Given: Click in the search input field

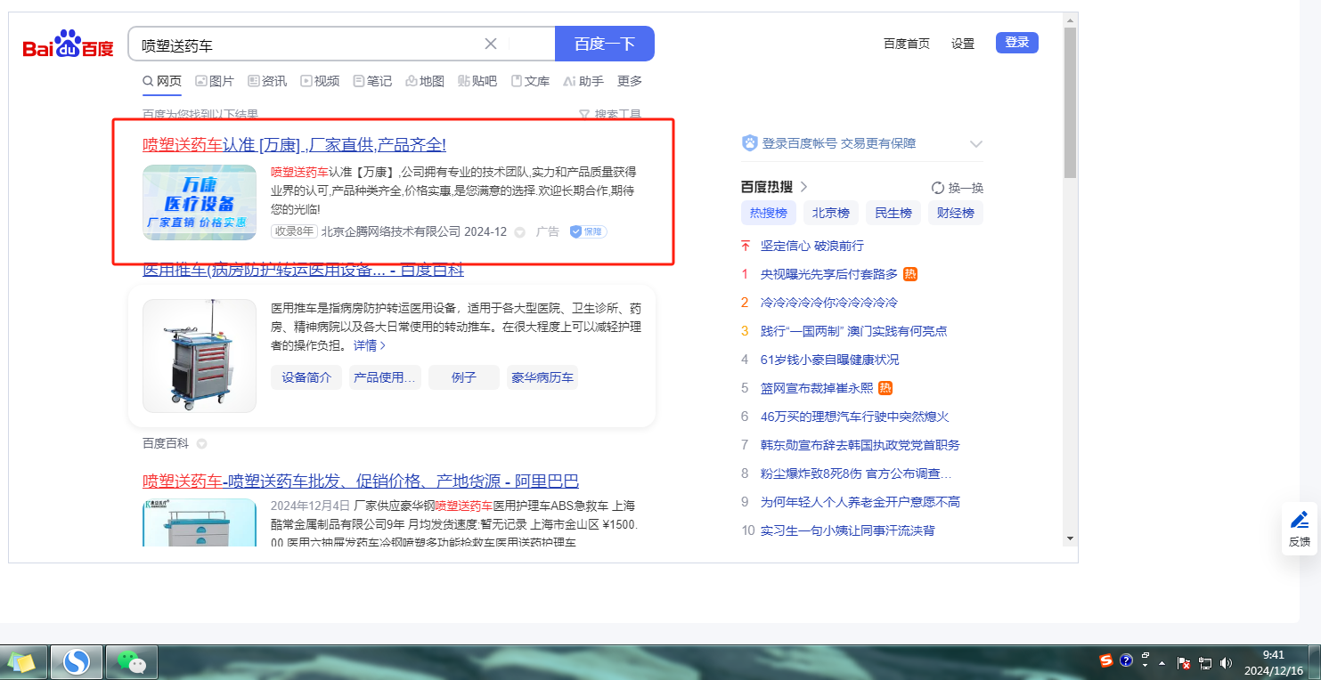Looking at the screenshot, I should [x=303, y=45].
